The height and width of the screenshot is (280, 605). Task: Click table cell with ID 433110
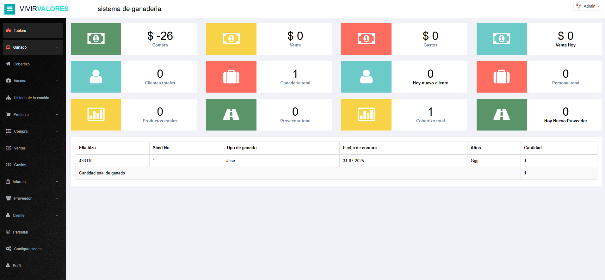click(x=86, y=161)
